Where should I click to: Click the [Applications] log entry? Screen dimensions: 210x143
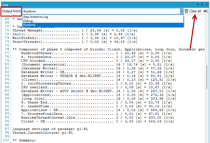(x=99, y=95)
